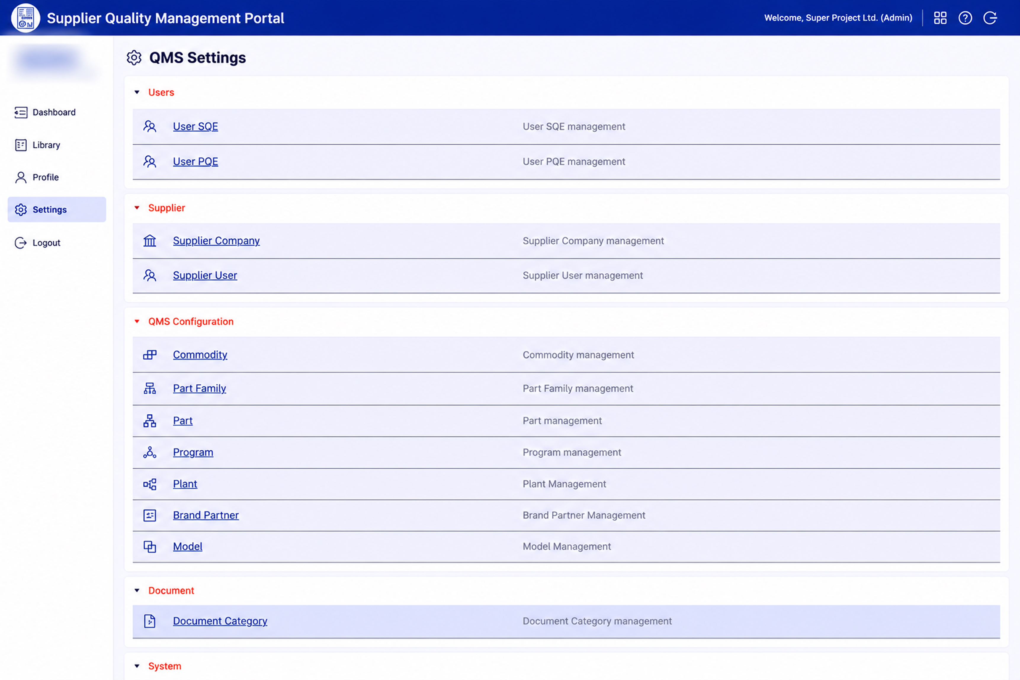The height and width of the screenshot is (680, 1020).
Task: Click the Document Category file icon
Action: (x=150, y=621)
